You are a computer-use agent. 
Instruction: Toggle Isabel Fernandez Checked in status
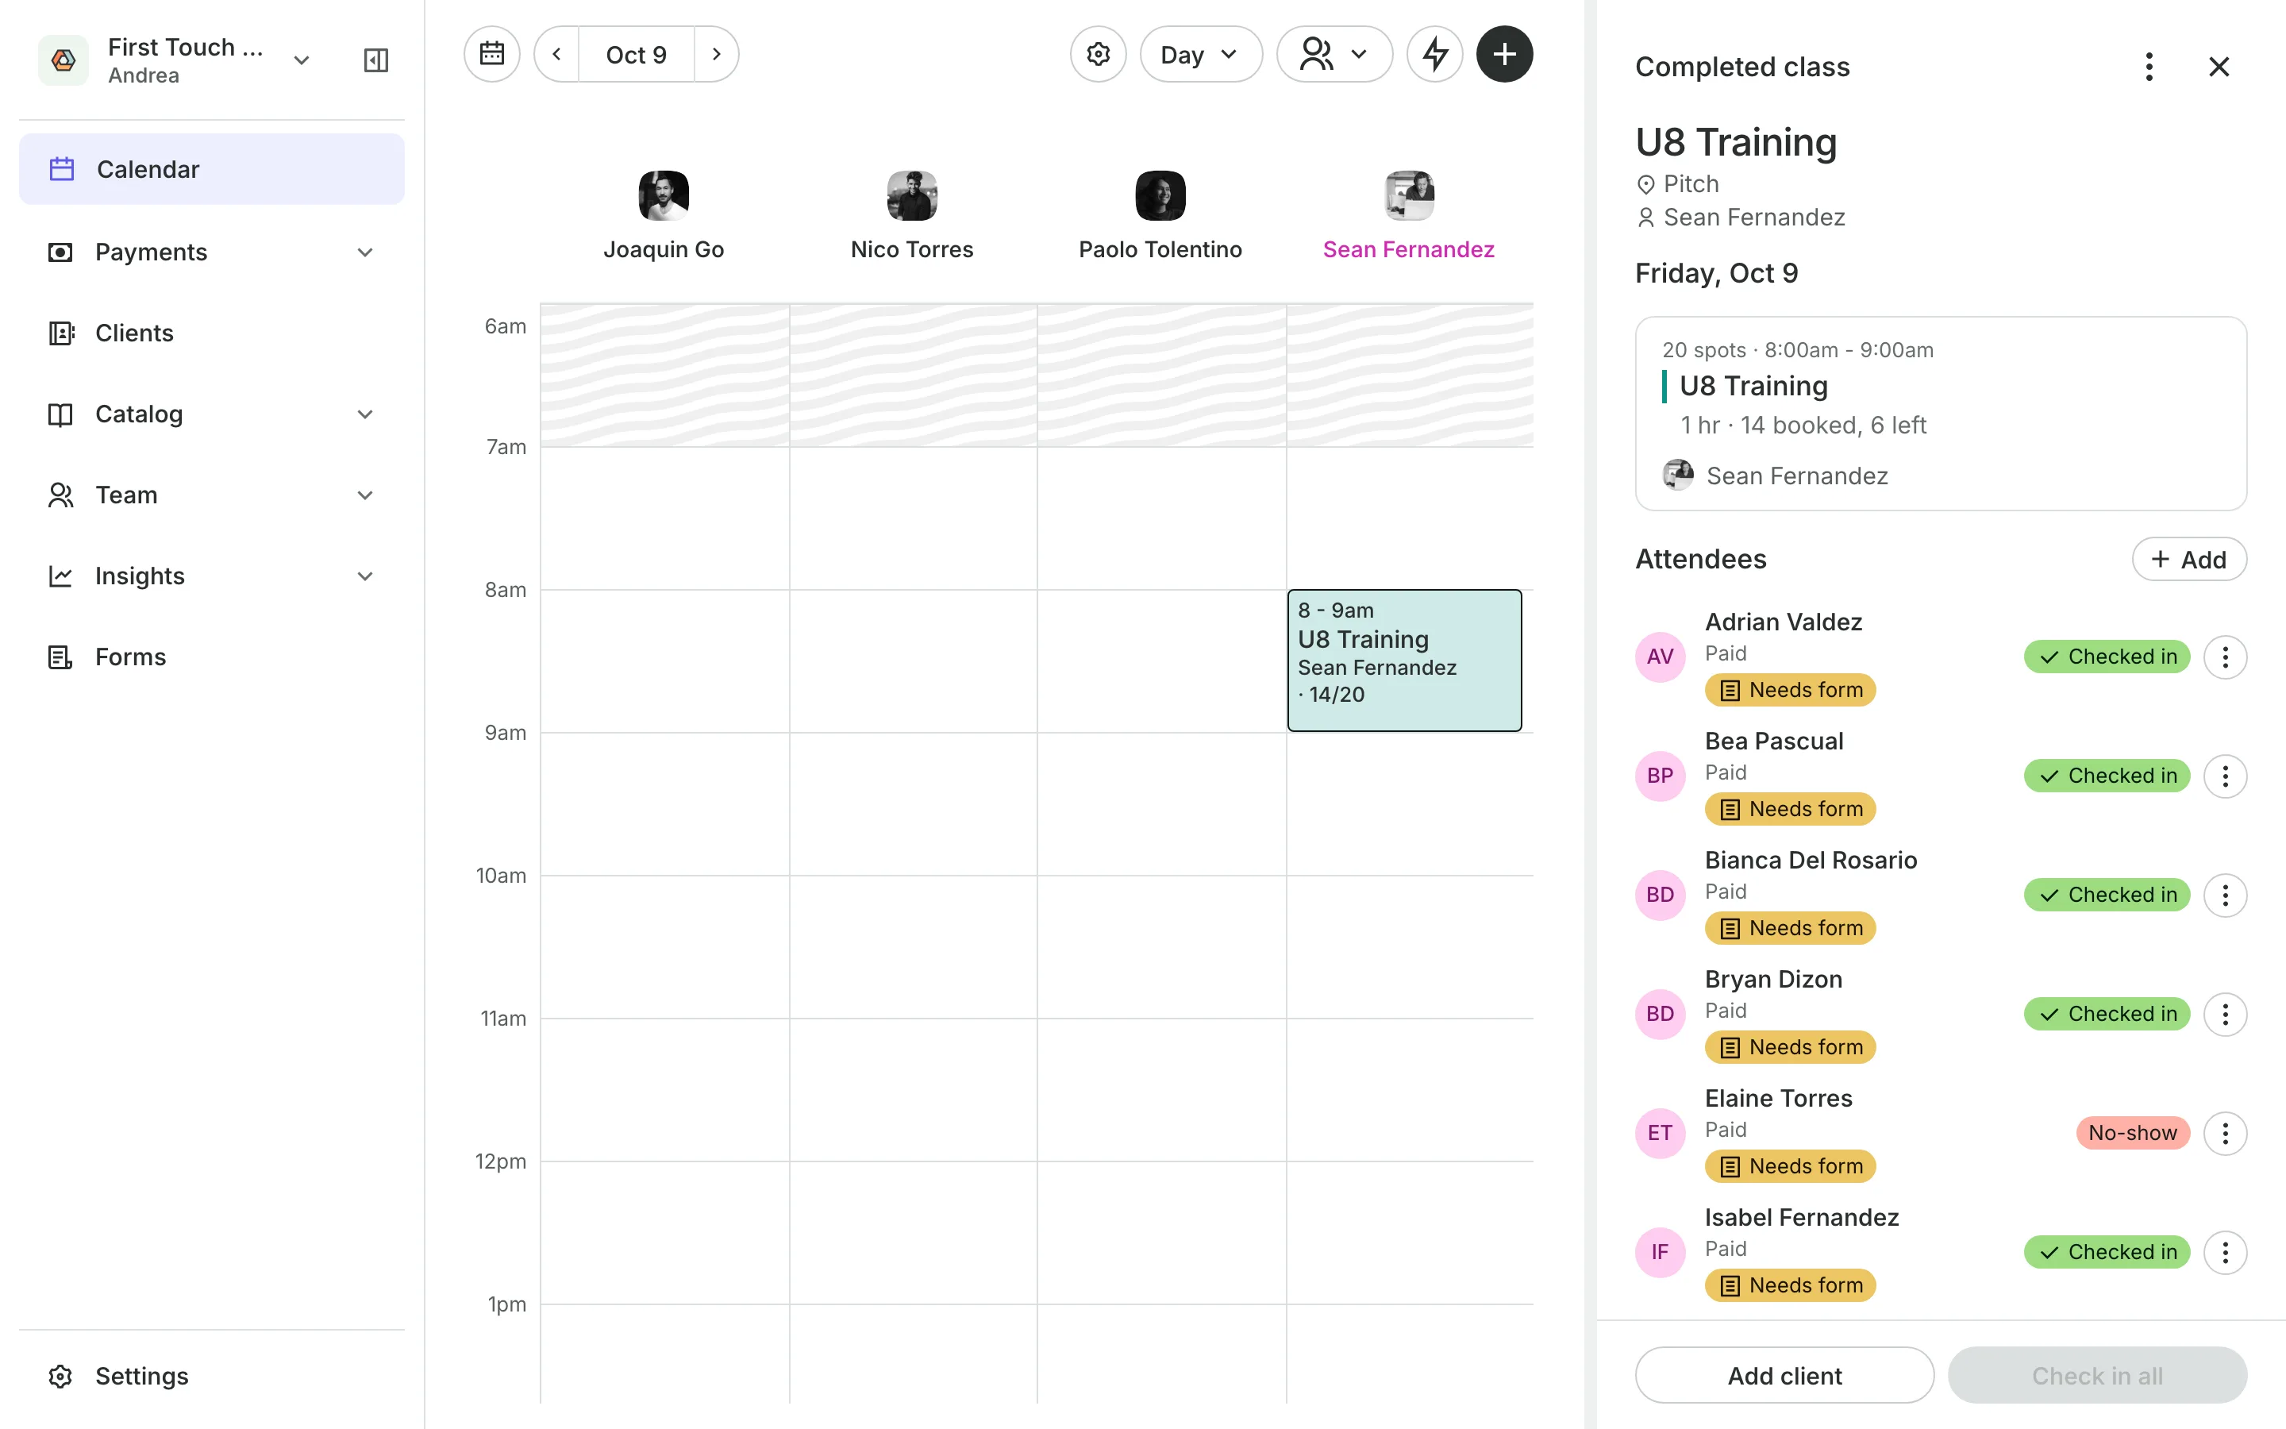[x=2107, y=1252]
